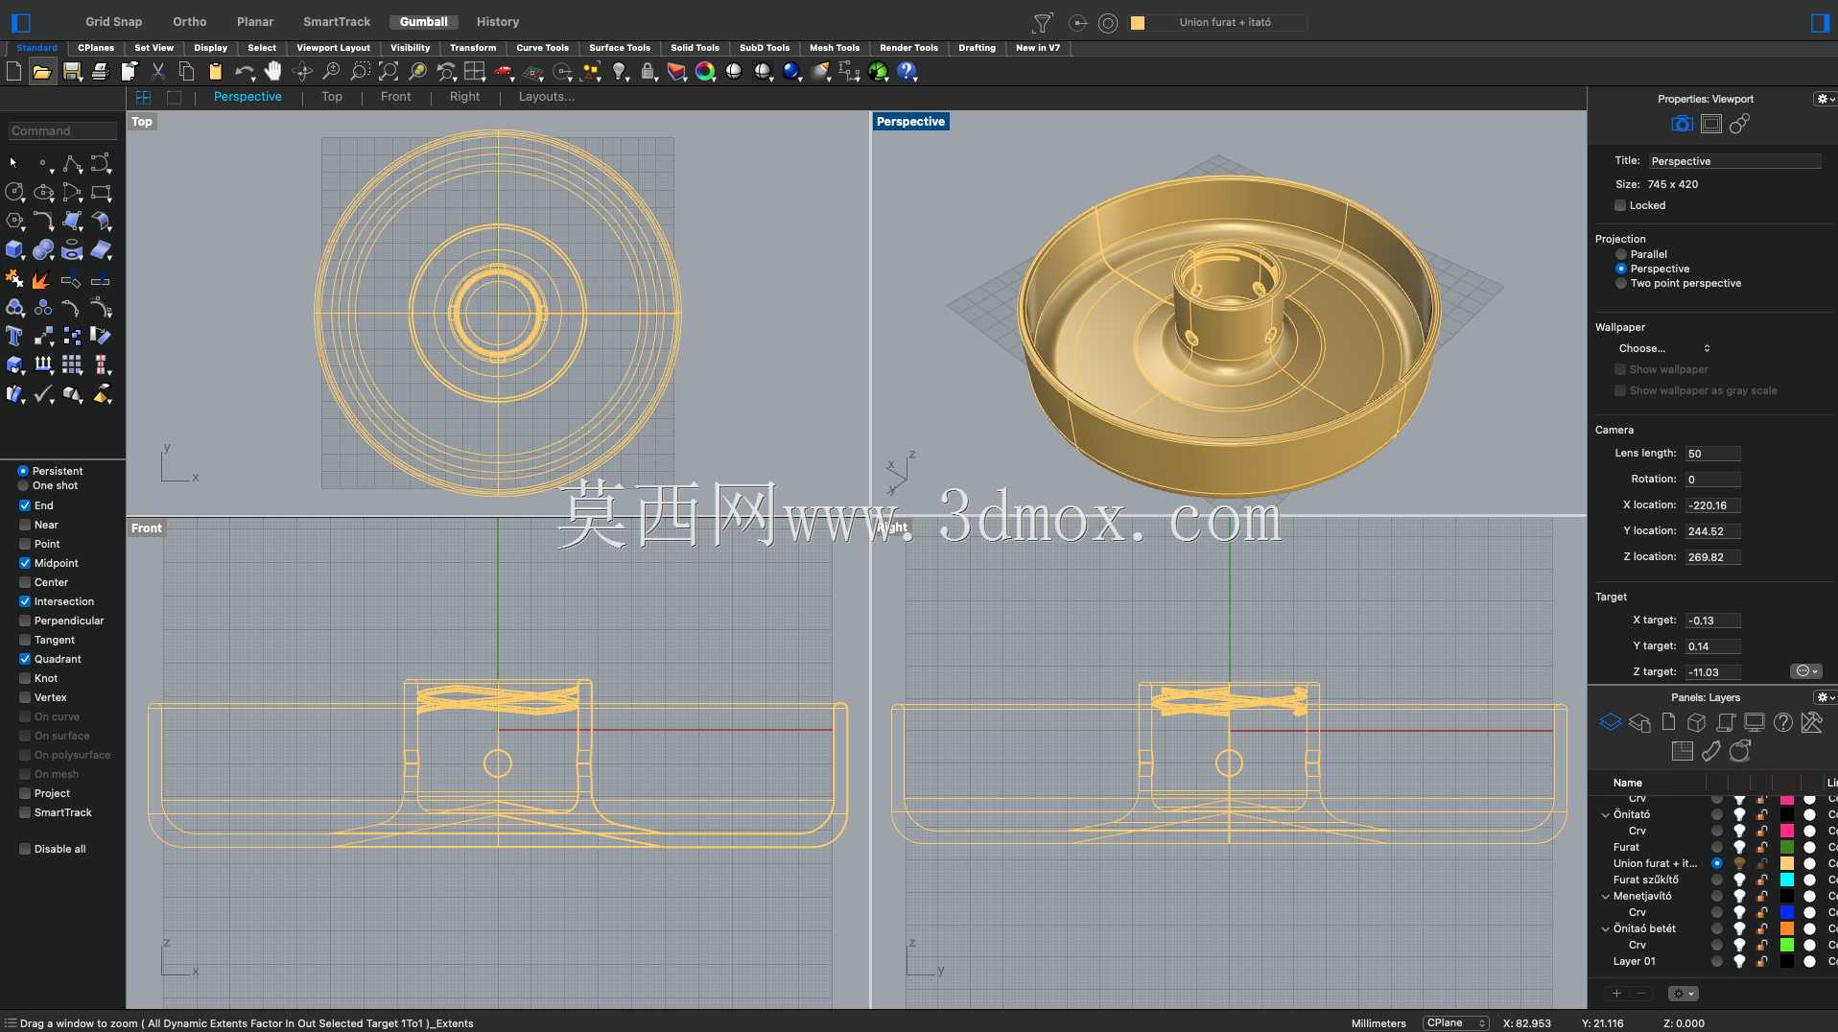1838x1032 pixels.
Task: Collapse the Menetjavító layer group
Action: coord(1605,896)
